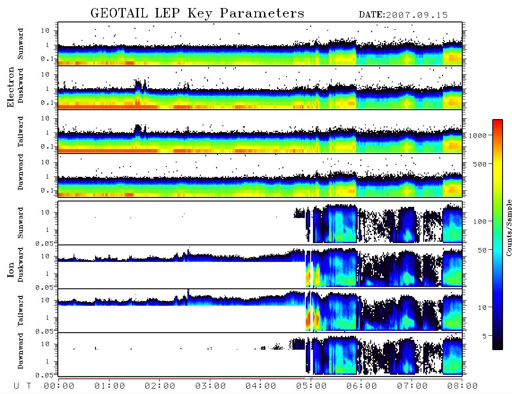512x394 pixels.
Task: Select the Ion Tailward spectrogram panel
Action: click(260, 311)
